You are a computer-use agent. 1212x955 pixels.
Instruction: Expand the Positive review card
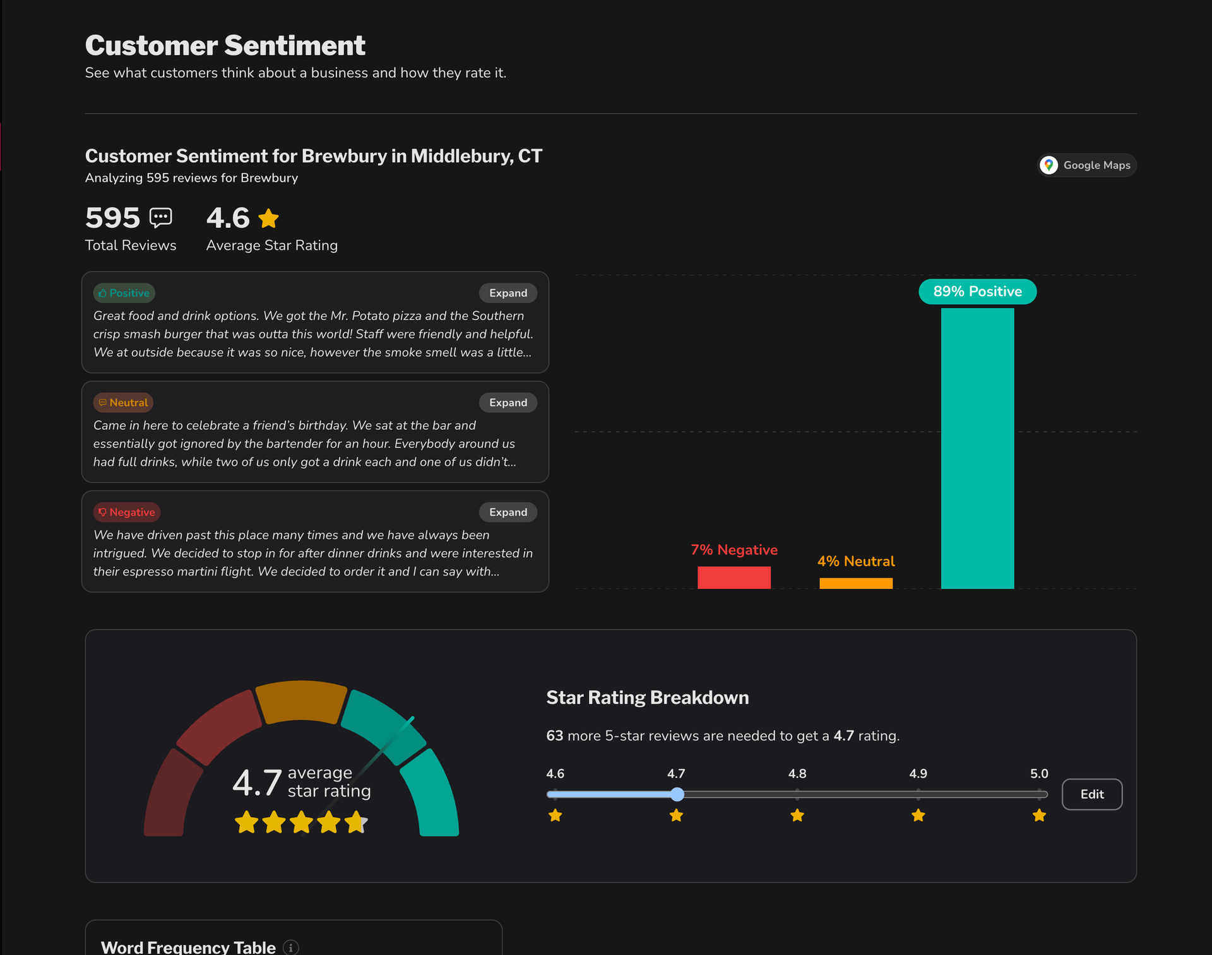click(508, 293)
